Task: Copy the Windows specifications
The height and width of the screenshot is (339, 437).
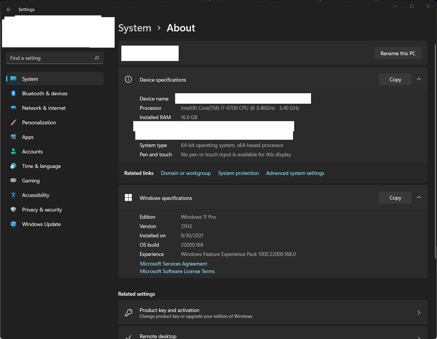Action: click(395, 198)
